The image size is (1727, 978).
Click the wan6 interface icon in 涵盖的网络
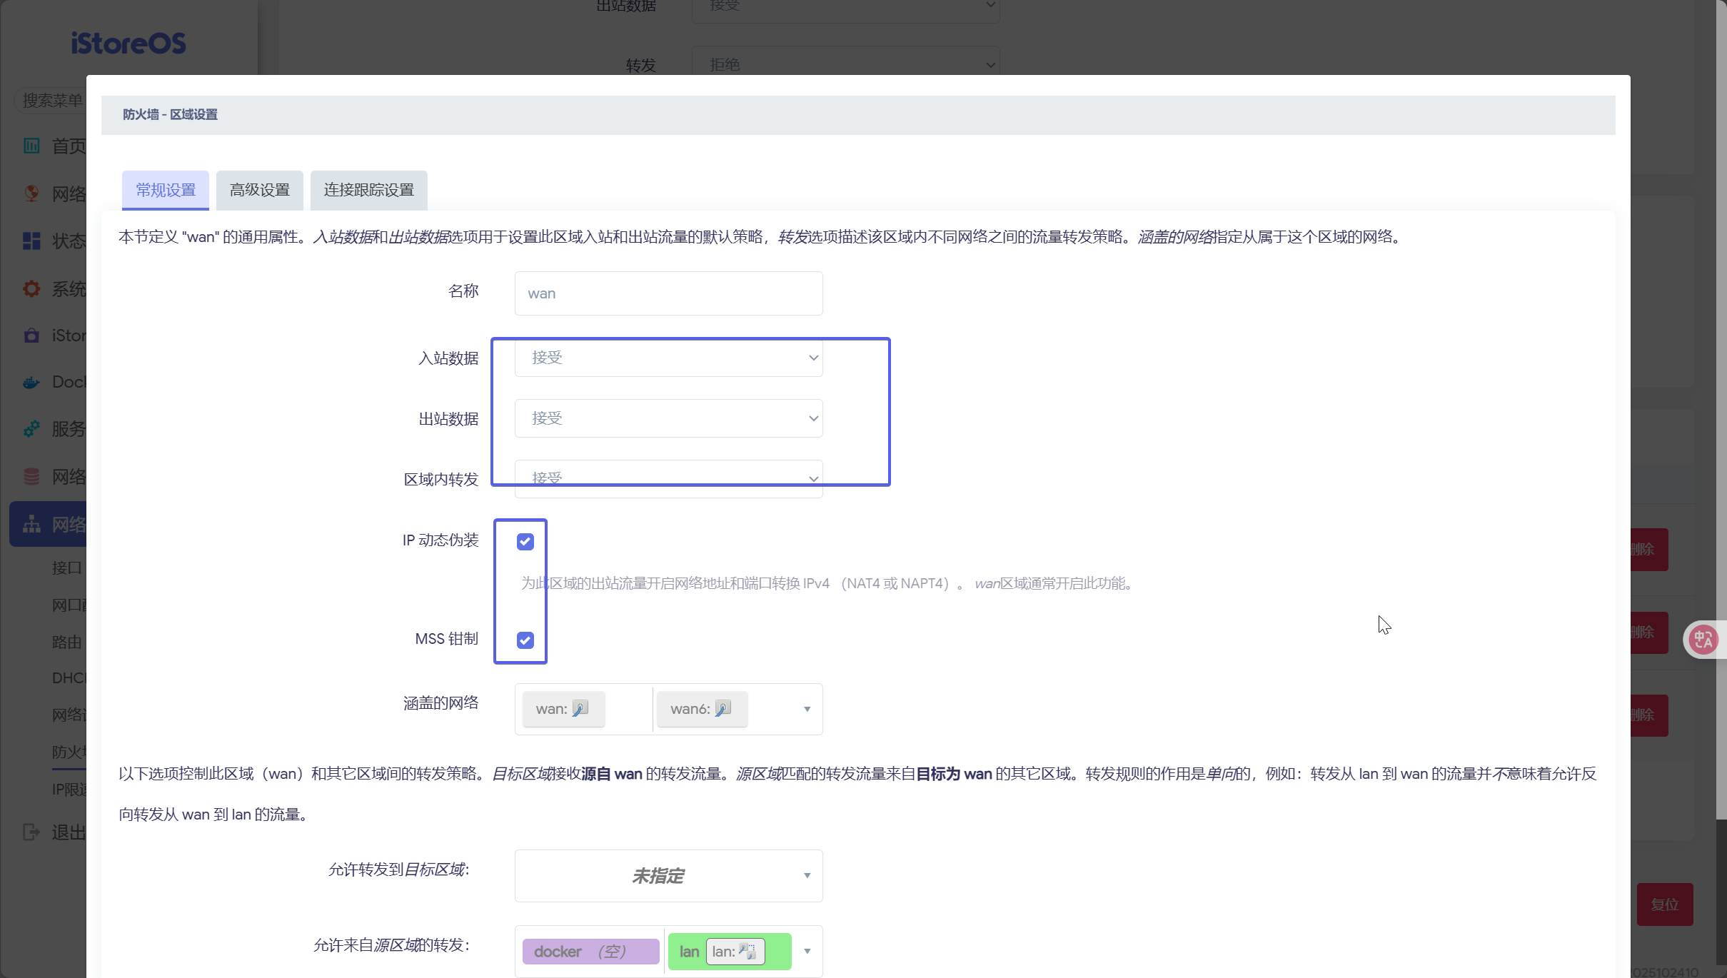click(x=722, y=708)
